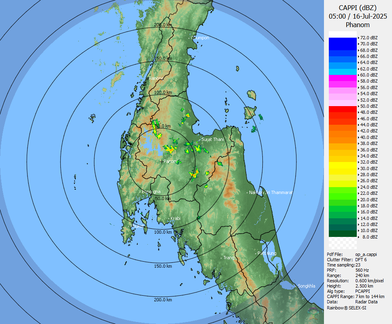Click the Phanom radar center cross marker

pos(162,162)
